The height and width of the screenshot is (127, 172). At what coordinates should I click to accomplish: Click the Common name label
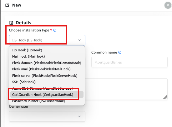pyautogui.click(x=104, y=52)
